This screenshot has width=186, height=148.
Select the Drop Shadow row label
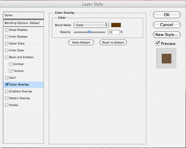(x=18, y=30)
